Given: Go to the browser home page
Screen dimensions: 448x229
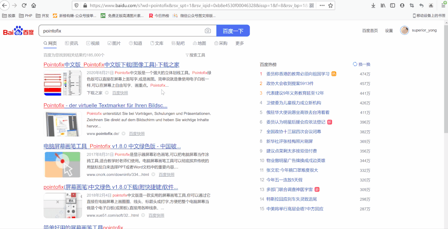Looking at the screenshot, I should 34,5.
